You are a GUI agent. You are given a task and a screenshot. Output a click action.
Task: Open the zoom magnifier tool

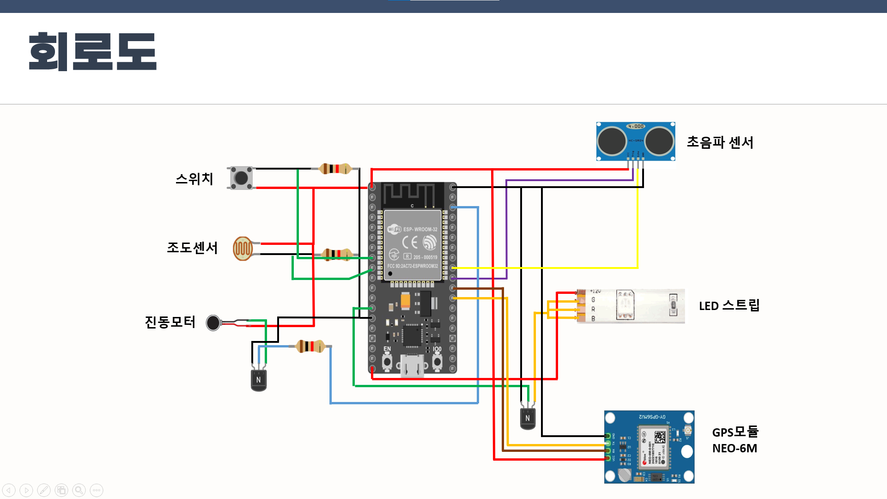[x=79, y=490]
